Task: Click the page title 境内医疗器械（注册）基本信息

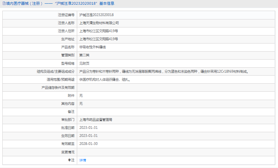Action: pyautogui.click(x=60, y=4)
